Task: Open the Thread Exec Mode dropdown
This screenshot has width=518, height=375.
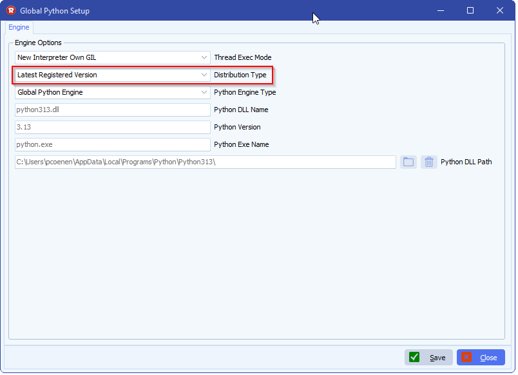Action: [x=112, y=57]
